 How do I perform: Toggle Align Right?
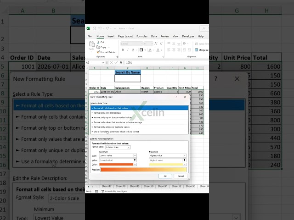click(179, 50)
